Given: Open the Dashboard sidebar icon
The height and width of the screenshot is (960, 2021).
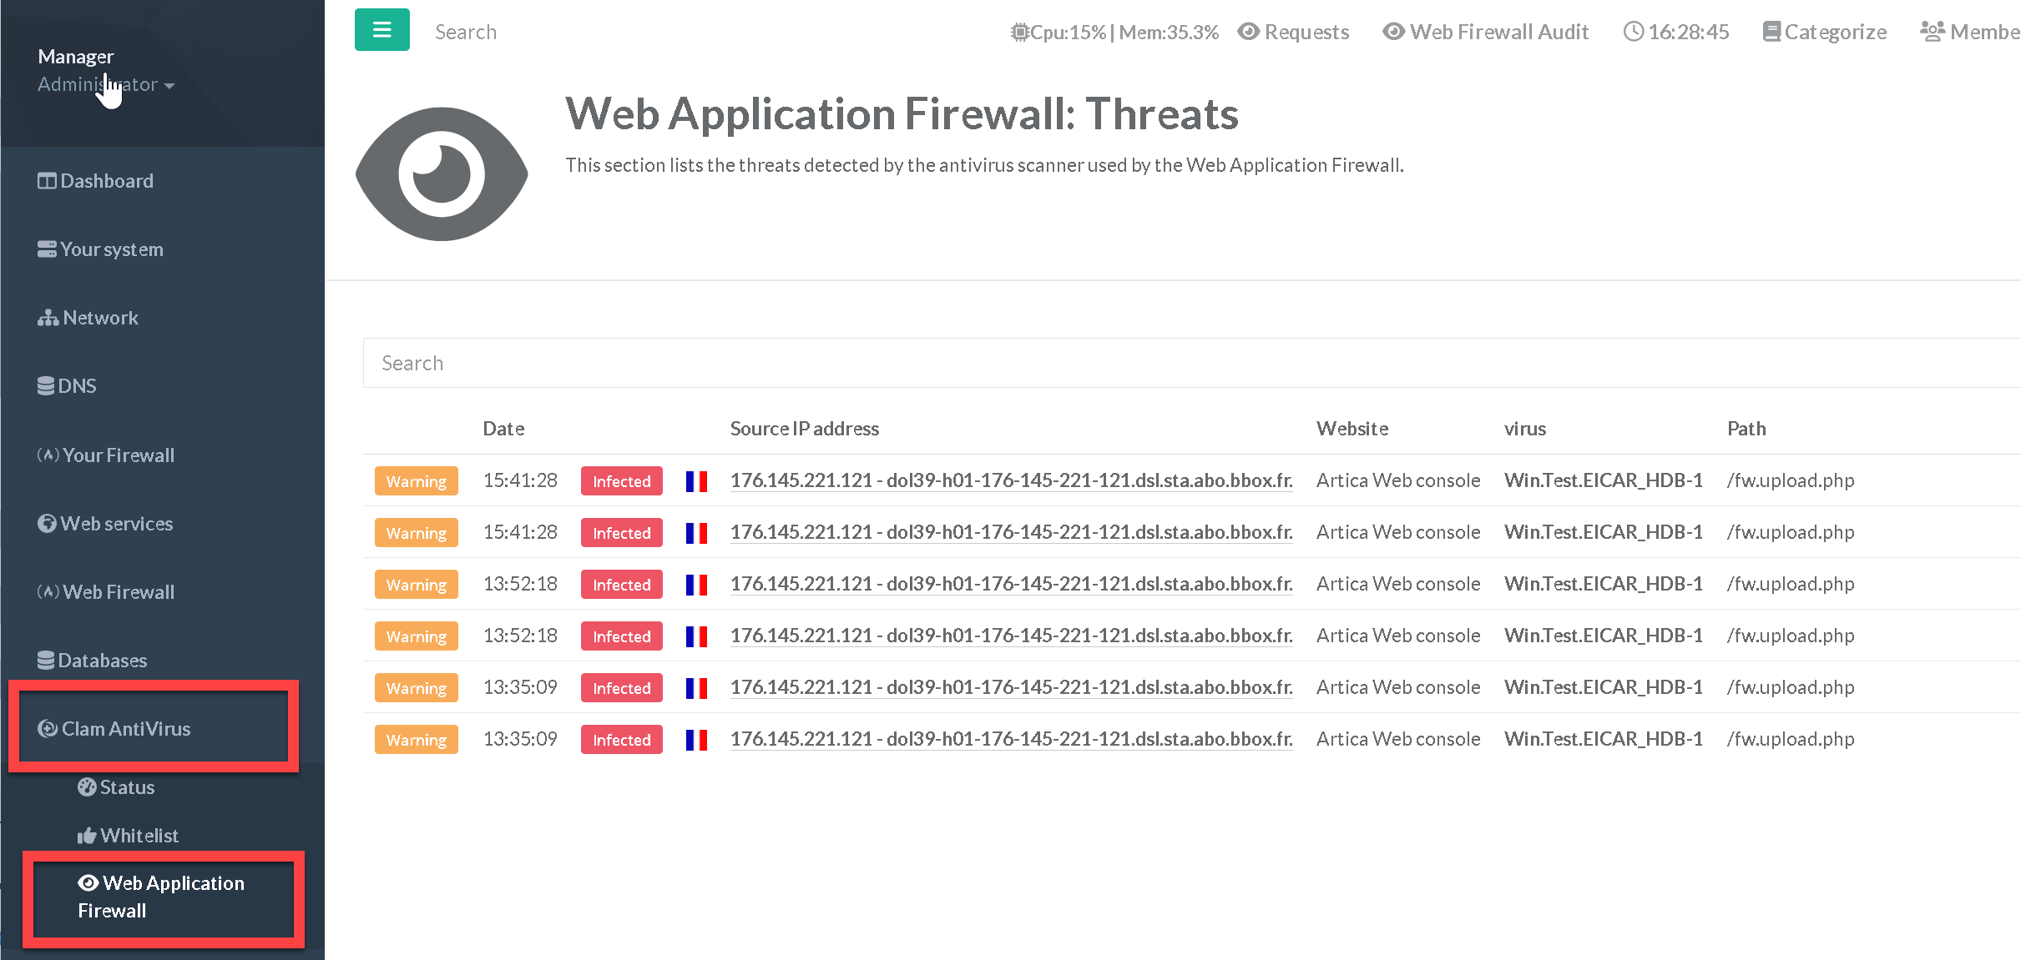Looking at the screenshot, I should (x=47, y=181).
